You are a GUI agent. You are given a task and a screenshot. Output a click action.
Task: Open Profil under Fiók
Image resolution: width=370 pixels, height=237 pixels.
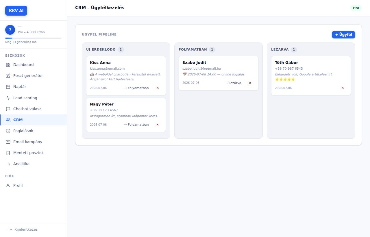pos(33,186)
